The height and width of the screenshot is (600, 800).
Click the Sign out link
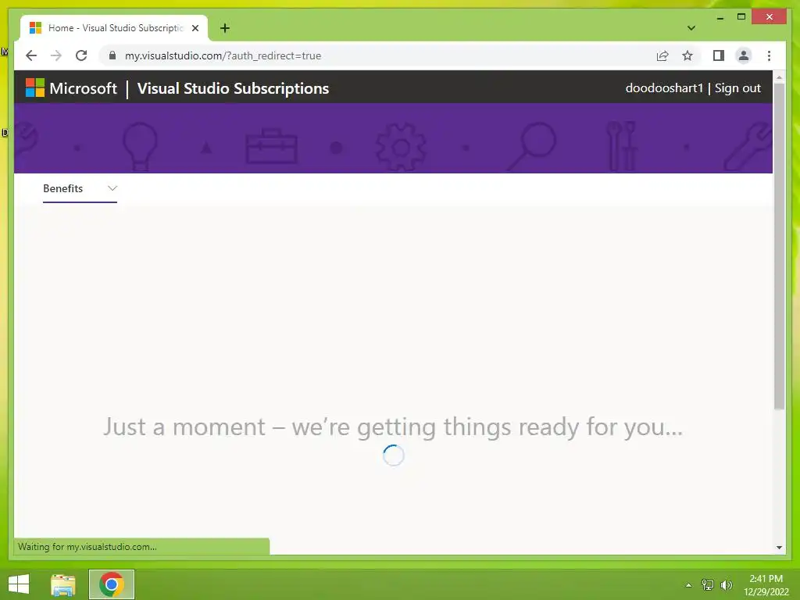[737, 87]
